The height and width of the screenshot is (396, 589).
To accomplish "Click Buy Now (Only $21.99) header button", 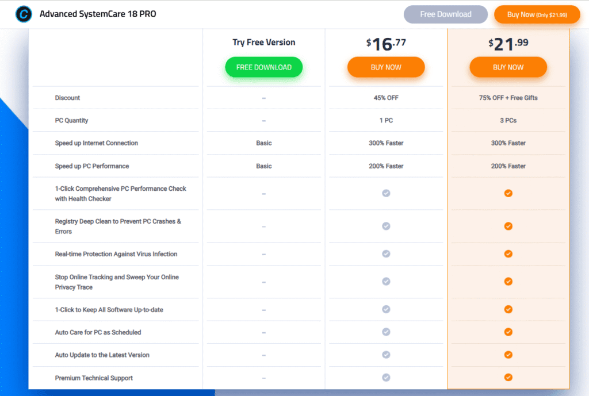I will [537, 14].
